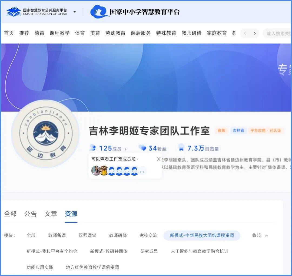Click the studio title 吉林李明姬专家团队工作室
This screenshot has height=276, width=292.
[149, 131]
